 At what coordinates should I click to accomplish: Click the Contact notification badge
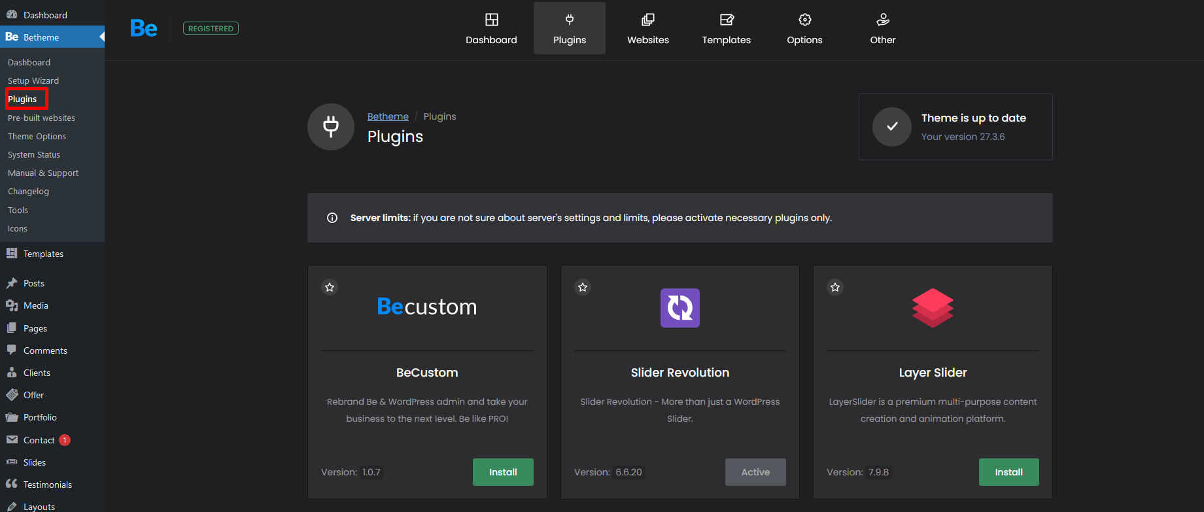65,440
